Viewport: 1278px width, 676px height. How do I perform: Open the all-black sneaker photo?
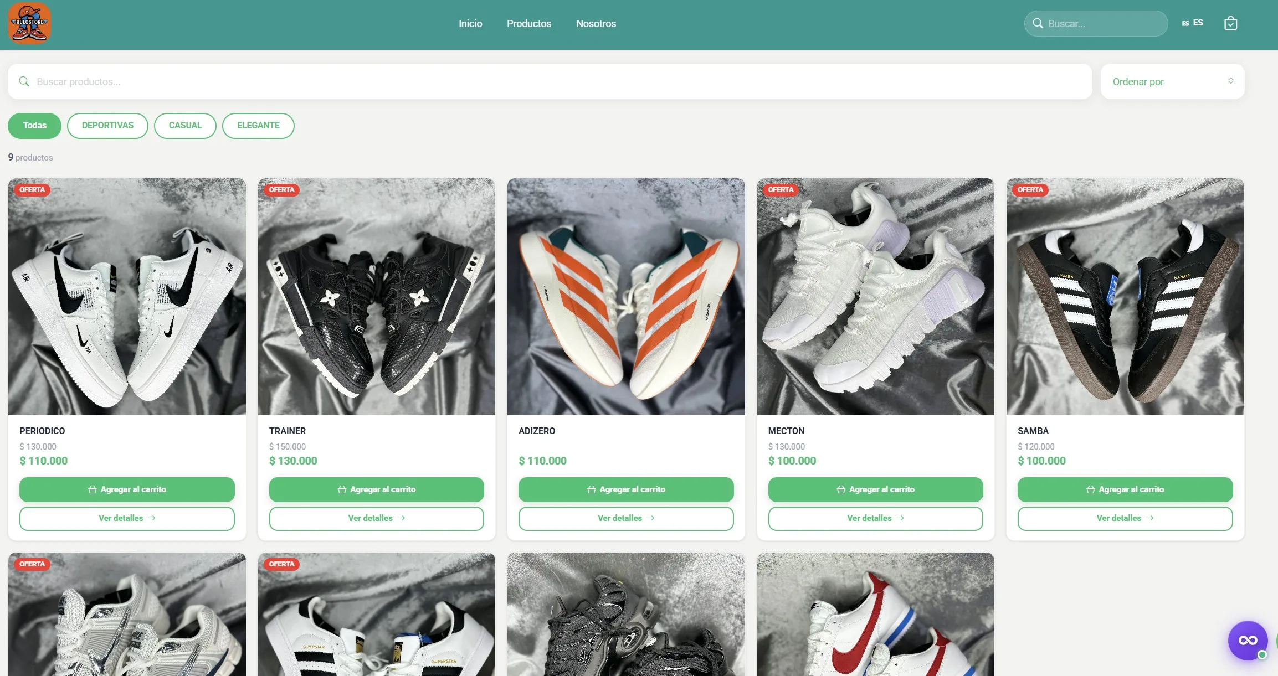[626, 615]
